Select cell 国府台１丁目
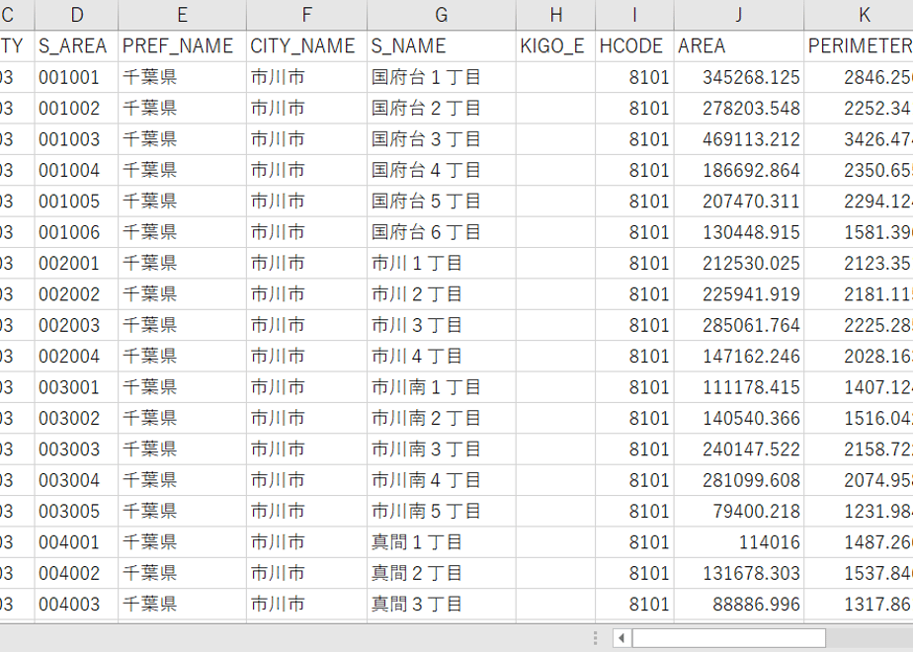This screenshot has width=913, height=652. pos(442,77)
